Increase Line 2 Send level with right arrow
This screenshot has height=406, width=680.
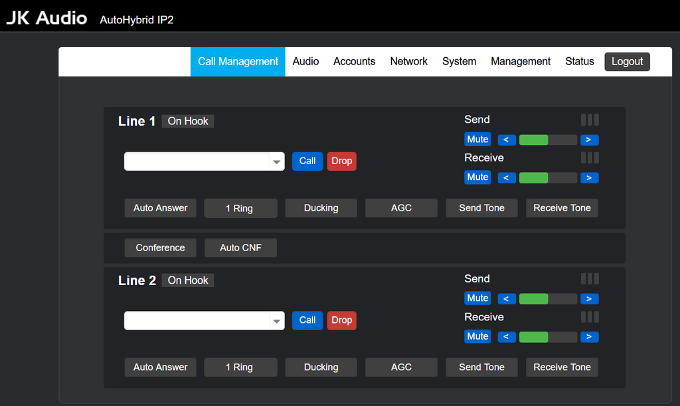[x=589, y=299]
